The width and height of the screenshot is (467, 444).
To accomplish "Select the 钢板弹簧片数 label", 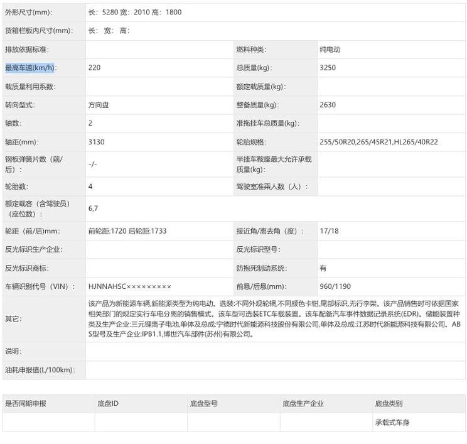I will click(34, 165).
